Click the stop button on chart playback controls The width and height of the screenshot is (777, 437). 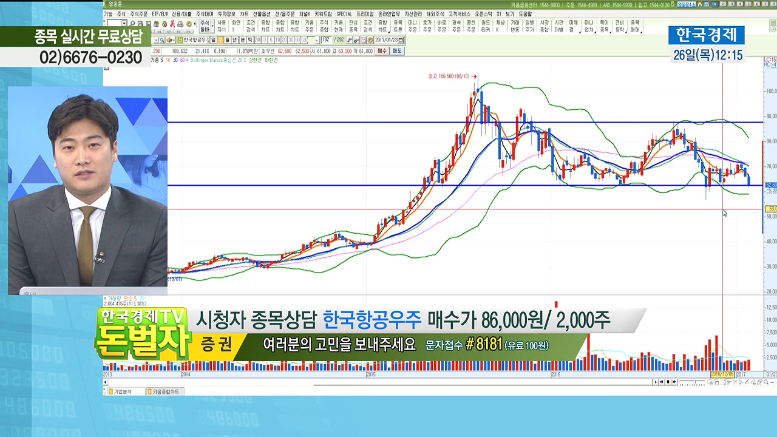(x=668, y=382)
